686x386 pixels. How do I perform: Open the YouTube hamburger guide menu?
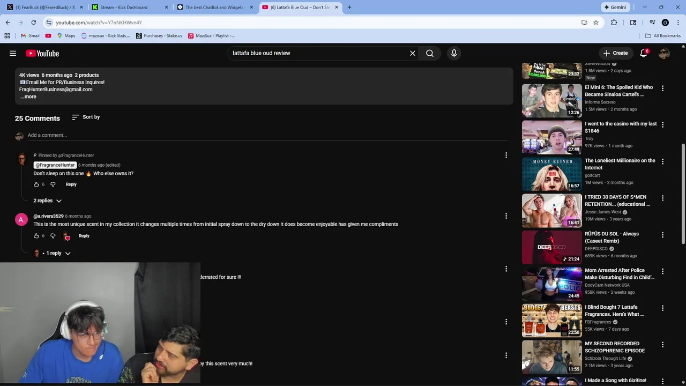point(13,53)
